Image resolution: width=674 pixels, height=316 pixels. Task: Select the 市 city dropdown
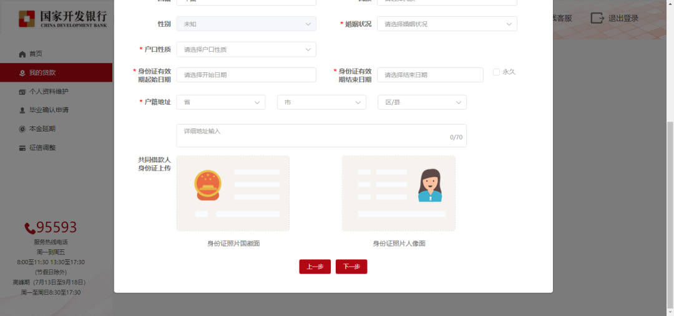pos(321,102)
